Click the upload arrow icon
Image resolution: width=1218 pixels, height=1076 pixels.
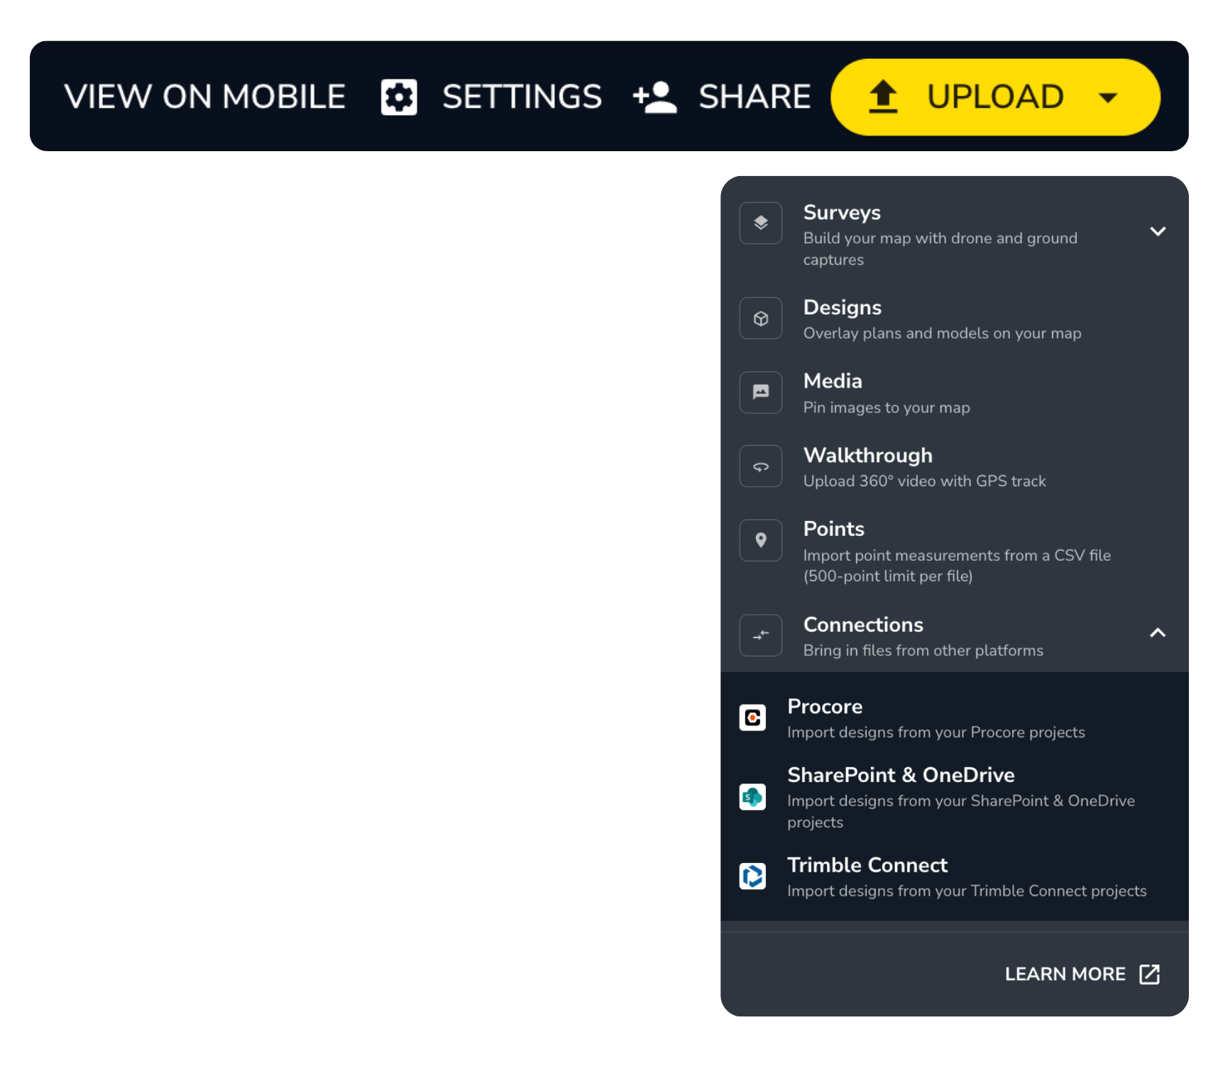pyautogui.click(x=883, y=97)
